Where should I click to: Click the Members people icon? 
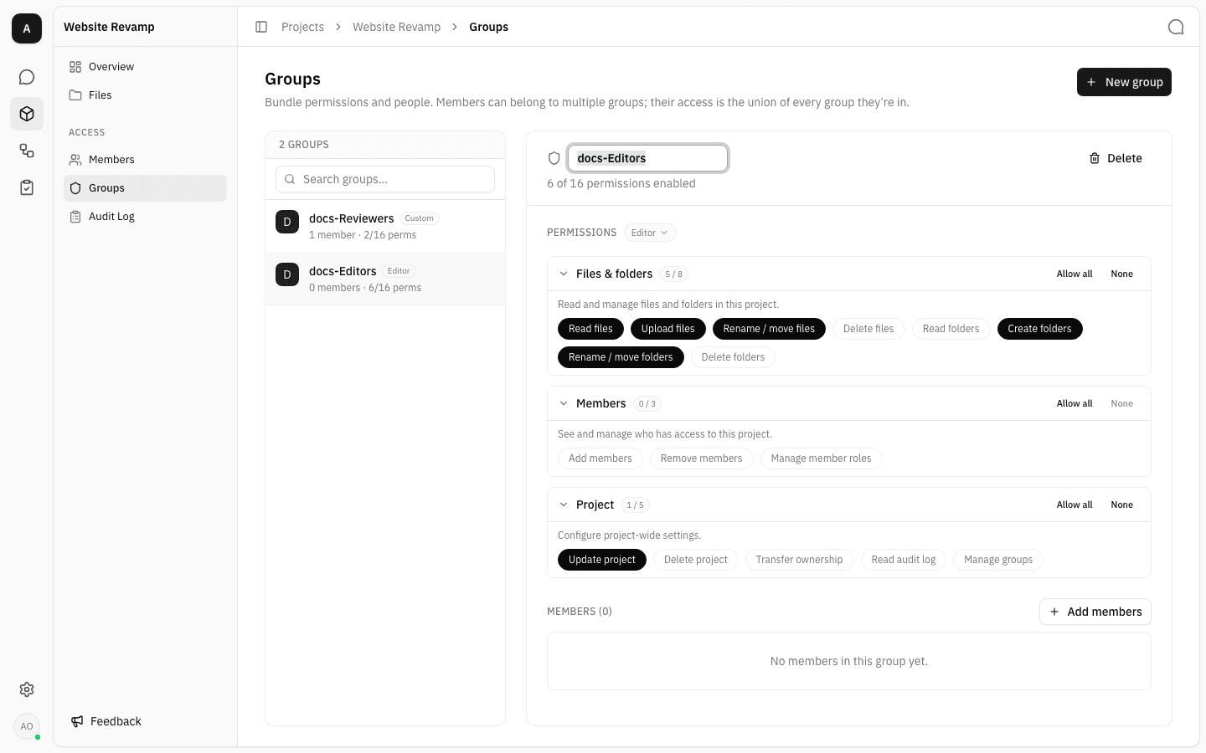click(75, 160)
